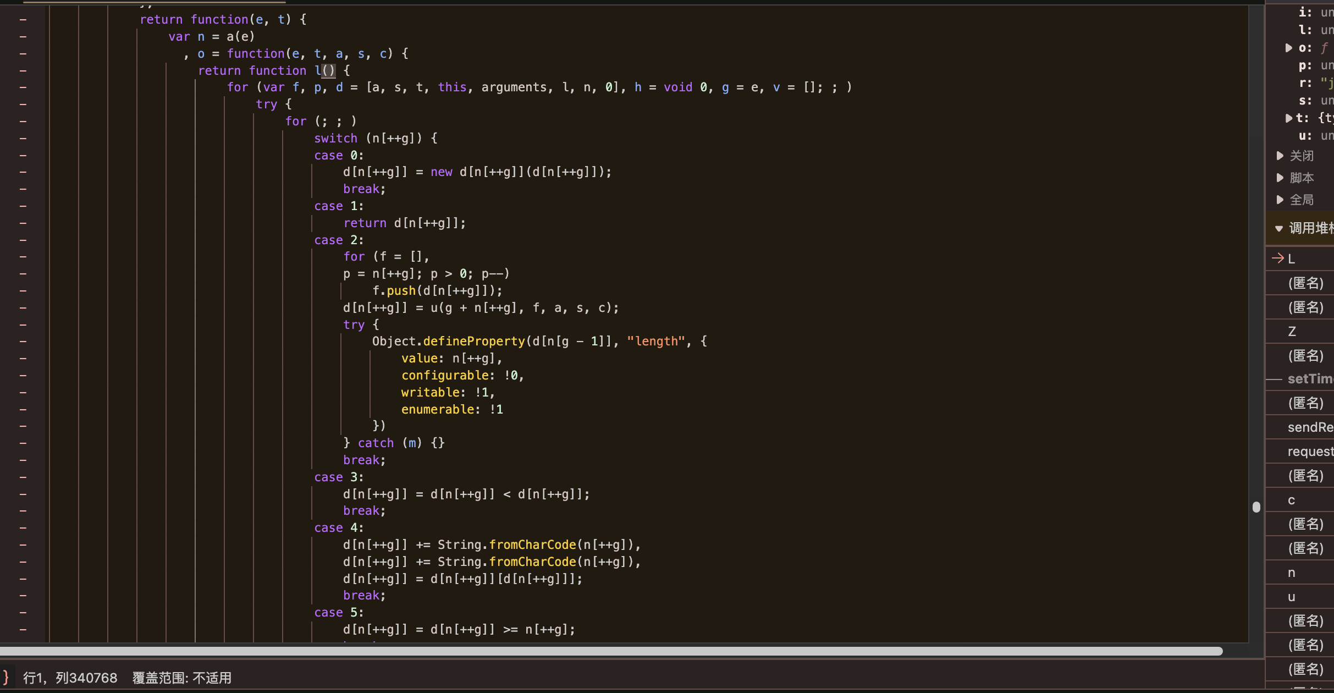Set breakpoint in gutter beside Object.defineProperty line
Screen dimensions: 1334x693
point(23,341)
